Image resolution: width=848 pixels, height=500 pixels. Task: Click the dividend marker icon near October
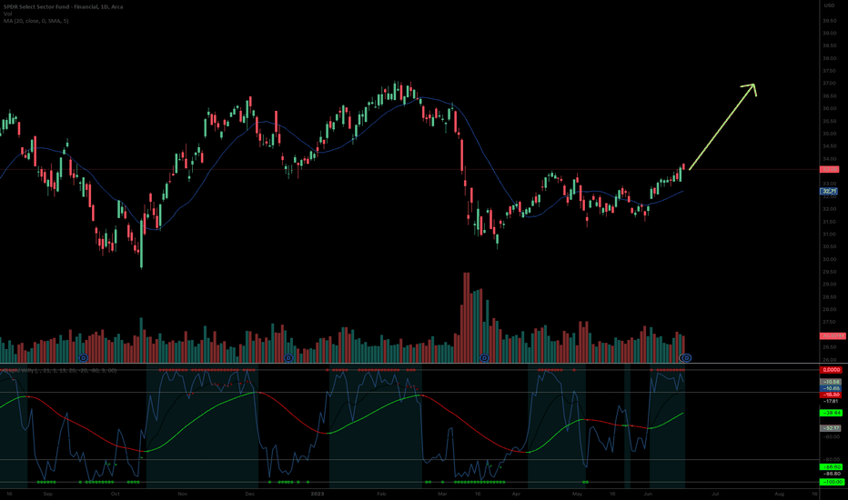[x=83, y=358]
